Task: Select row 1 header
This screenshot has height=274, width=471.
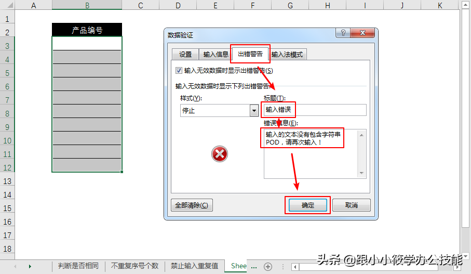Action: click(x=7, y=19)
